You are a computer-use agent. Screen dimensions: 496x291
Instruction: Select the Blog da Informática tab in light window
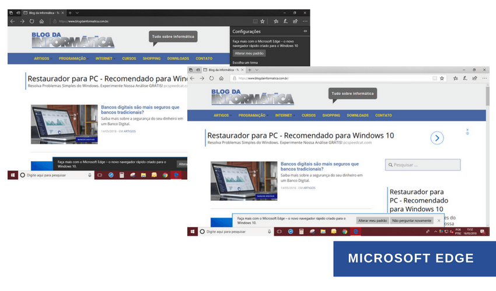click(223, 70)
